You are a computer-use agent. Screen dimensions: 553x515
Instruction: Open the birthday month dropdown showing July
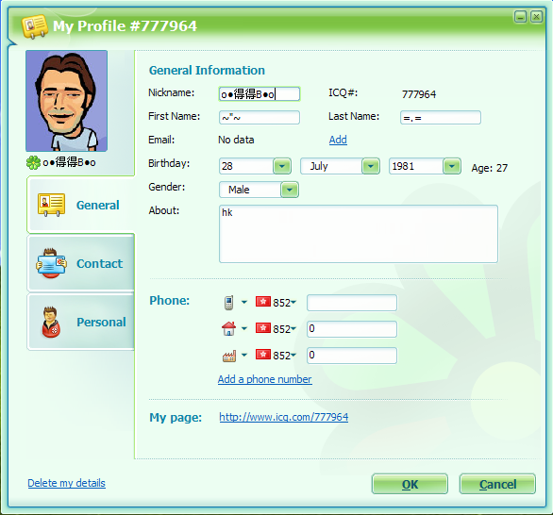point(371,166)
